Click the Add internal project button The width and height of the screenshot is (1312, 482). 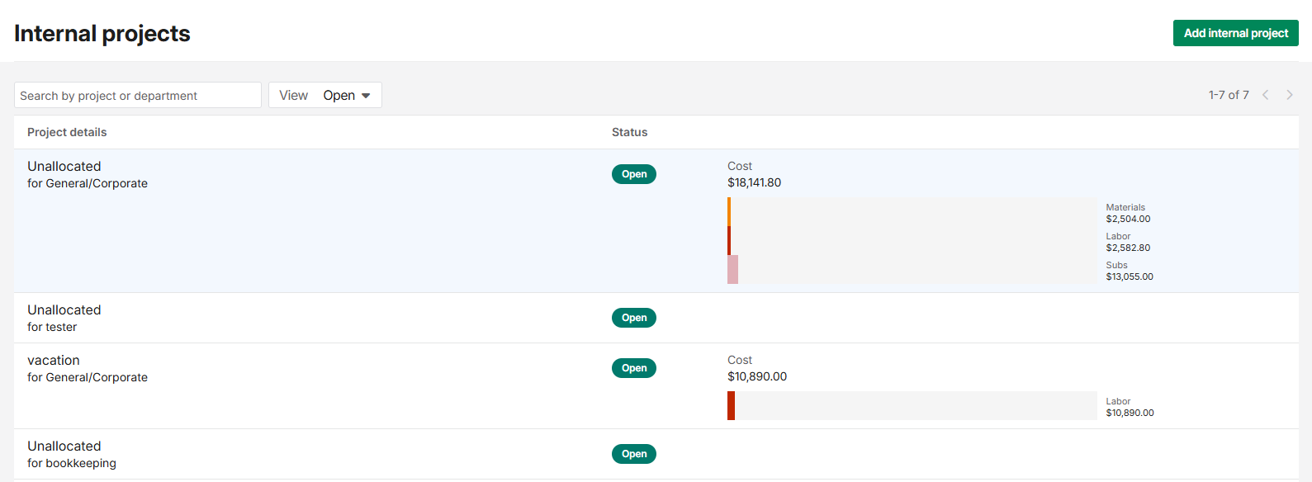pos(1235,33)
